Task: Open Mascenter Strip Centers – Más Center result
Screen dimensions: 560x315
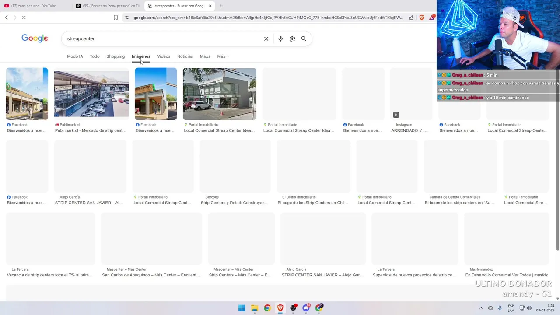Action: click(240, 275)
